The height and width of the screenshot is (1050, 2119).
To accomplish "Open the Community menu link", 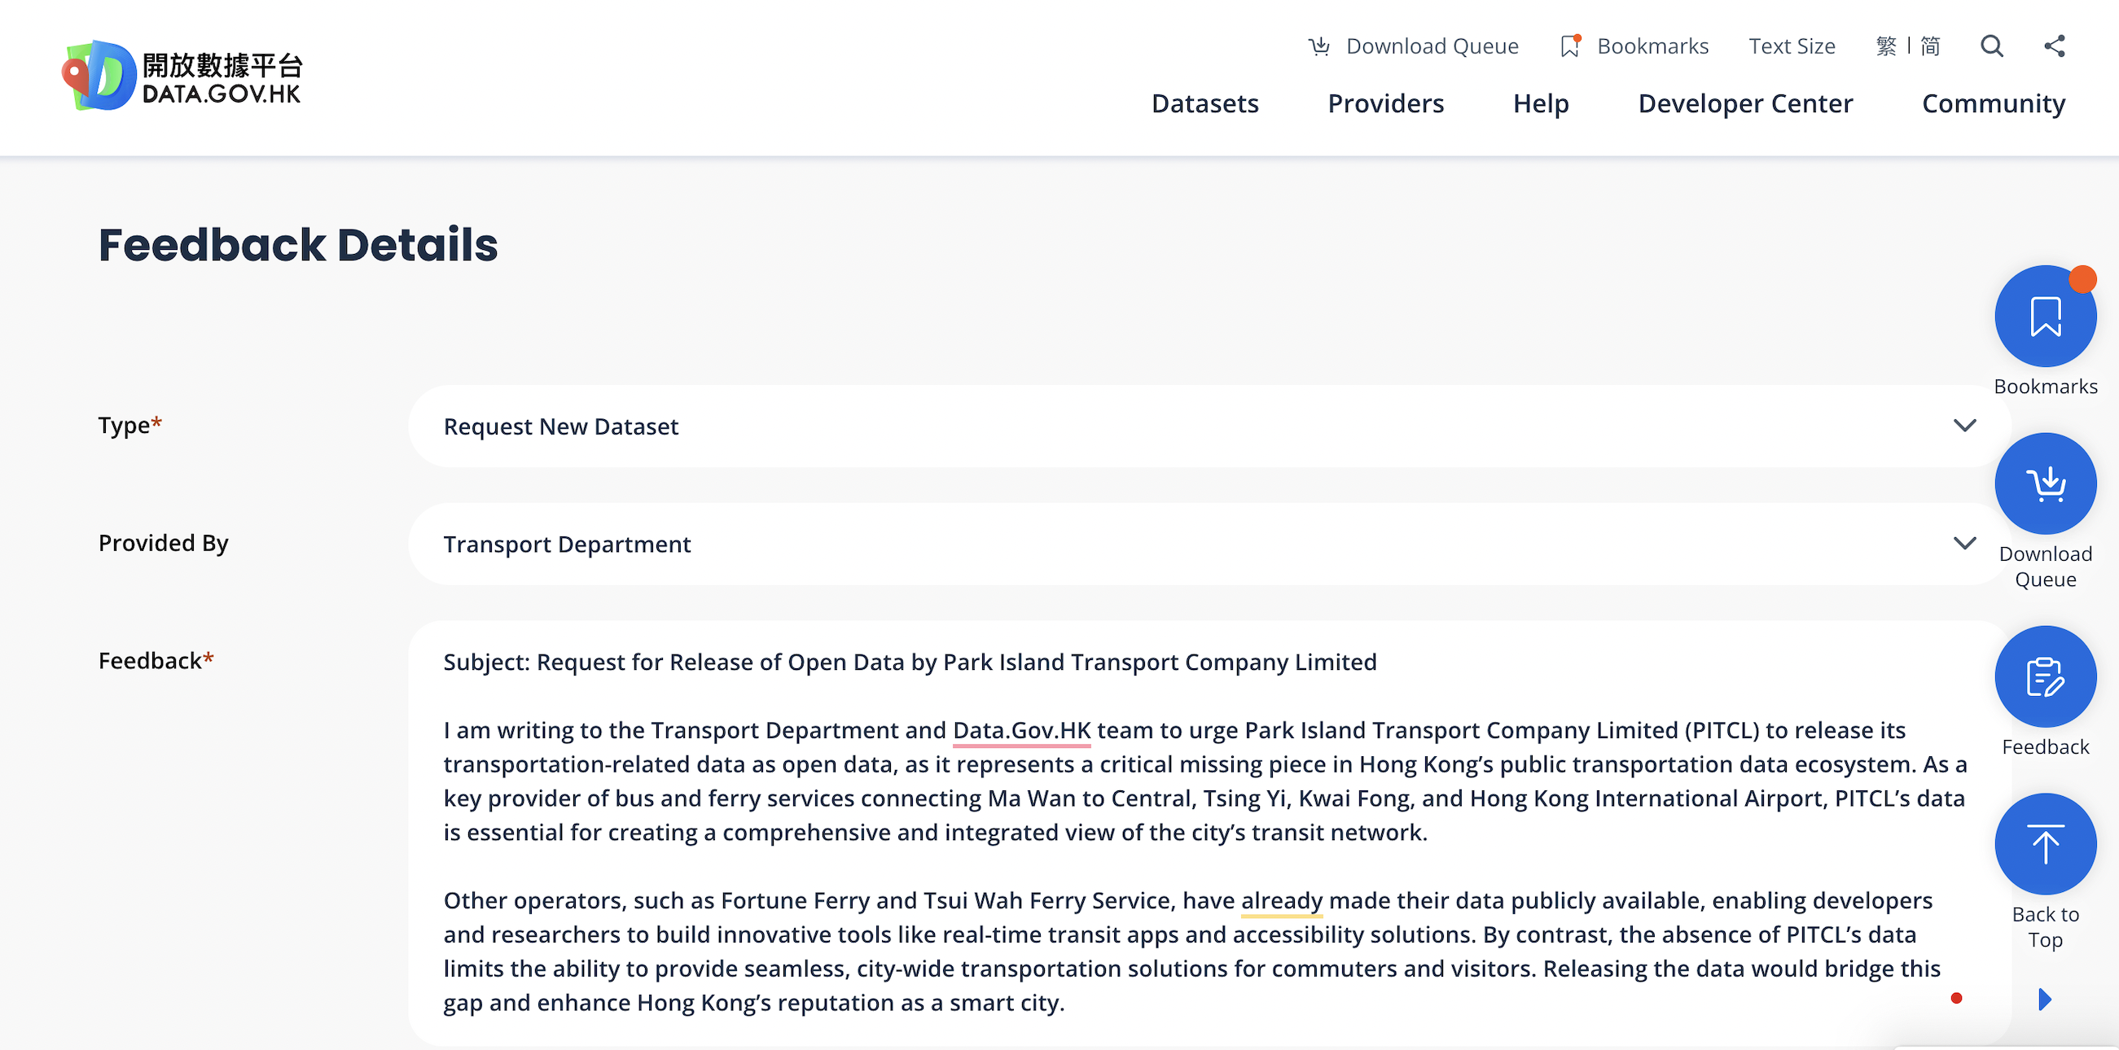I will click(x=1993, y=103).
